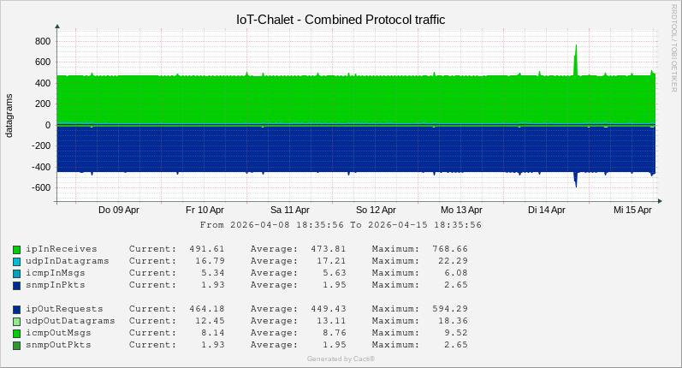Click the snmpOutPkts dark green swatch

tap(16, 345)
